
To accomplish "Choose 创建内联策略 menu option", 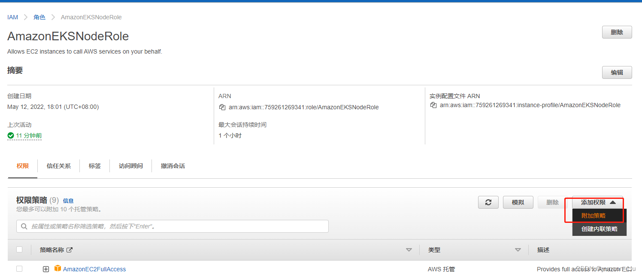I will point(599,229).
